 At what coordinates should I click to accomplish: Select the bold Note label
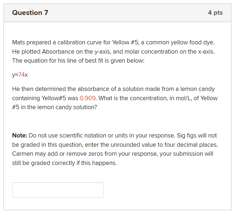[x=19, y=135]
